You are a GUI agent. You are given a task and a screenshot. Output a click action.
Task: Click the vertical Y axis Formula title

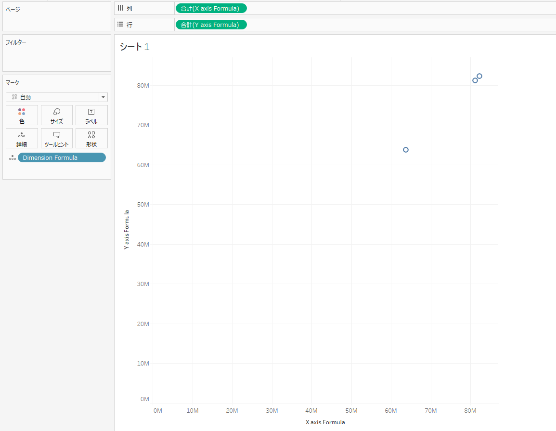point(127,229)
